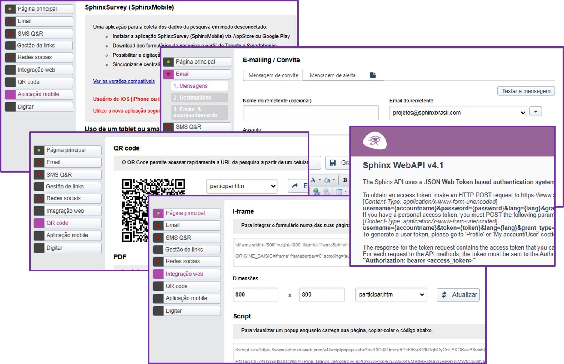Expand the background color dropdown arrow
The image size is (564, 364).
tap(334, 180)
